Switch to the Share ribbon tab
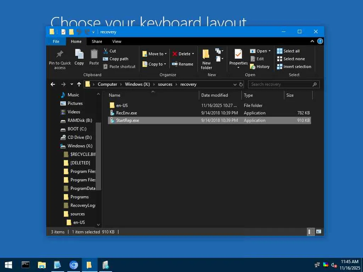 coord(97,41)
